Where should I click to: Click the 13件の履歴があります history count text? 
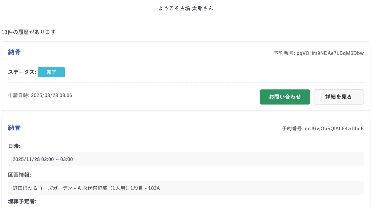29,32
